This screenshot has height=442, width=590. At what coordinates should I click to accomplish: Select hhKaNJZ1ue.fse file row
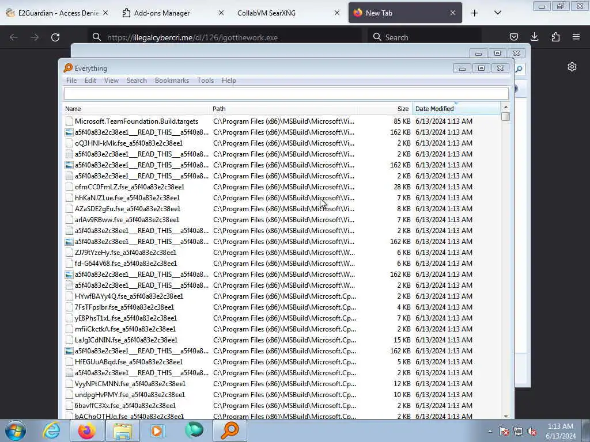[282, 198]
